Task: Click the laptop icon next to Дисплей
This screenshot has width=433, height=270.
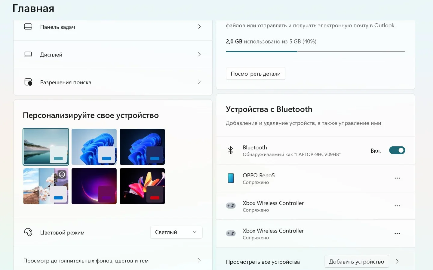Action: [x=28, y=54]
